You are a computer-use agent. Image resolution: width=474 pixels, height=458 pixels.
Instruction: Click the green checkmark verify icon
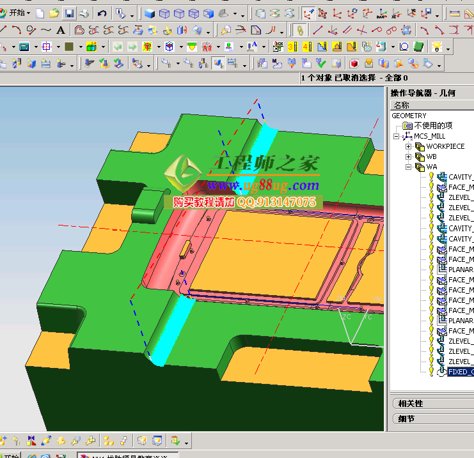(x=321, y=63)
